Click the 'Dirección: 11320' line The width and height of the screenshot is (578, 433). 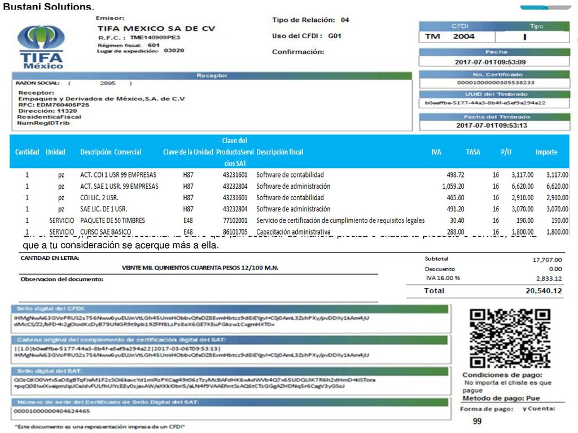tap(47, 111)
